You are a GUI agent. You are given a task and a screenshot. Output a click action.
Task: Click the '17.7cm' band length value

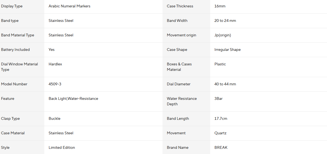point(221,118)
